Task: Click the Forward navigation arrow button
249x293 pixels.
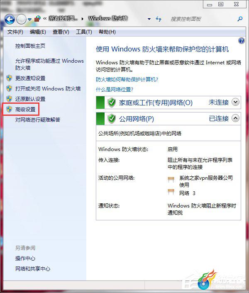Action: click(x=21, y=19)
